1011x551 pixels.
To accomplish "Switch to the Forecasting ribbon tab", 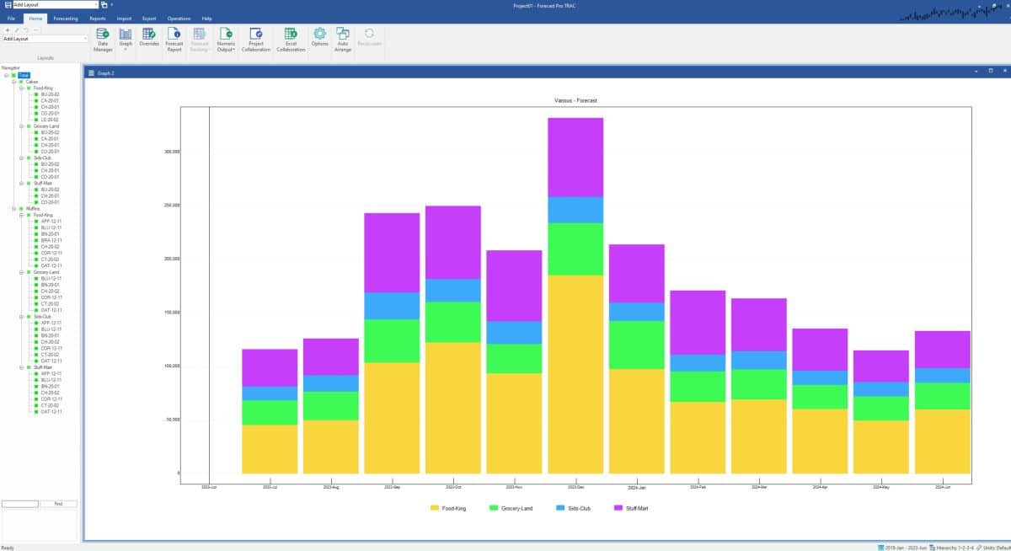I will click(x=65, y=18).
